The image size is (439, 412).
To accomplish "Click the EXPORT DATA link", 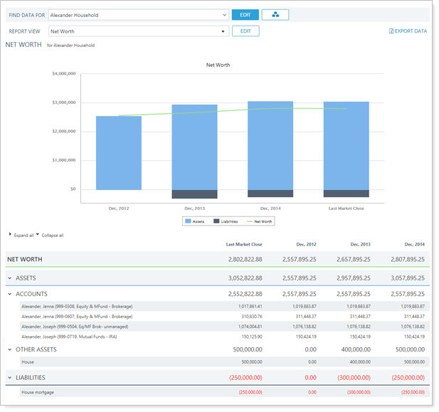I will (411, 31).
